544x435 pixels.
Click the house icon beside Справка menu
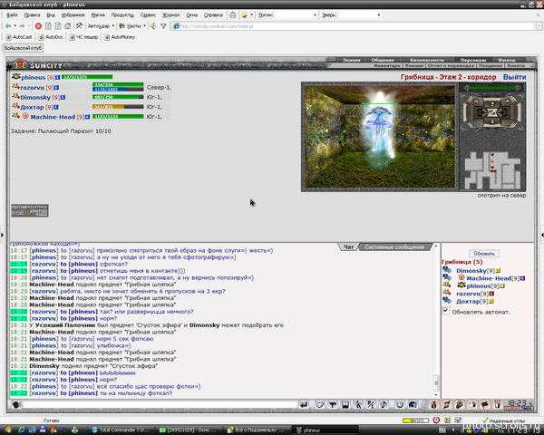(233, 14)
